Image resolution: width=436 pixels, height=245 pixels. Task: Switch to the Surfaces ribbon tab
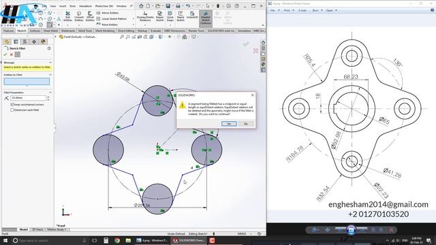(35, 31)
